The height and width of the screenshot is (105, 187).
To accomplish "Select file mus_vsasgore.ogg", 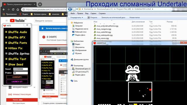I will tap(104, 29).
